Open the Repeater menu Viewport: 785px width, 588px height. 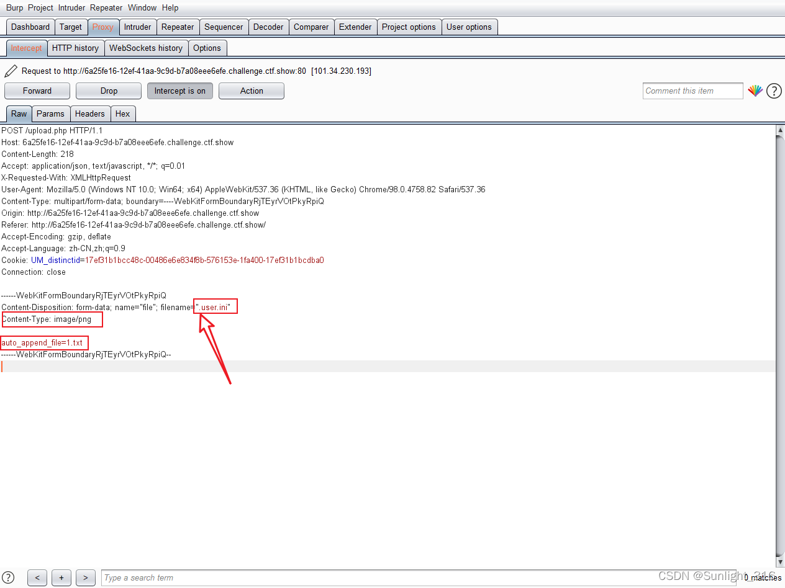(107, 7)
